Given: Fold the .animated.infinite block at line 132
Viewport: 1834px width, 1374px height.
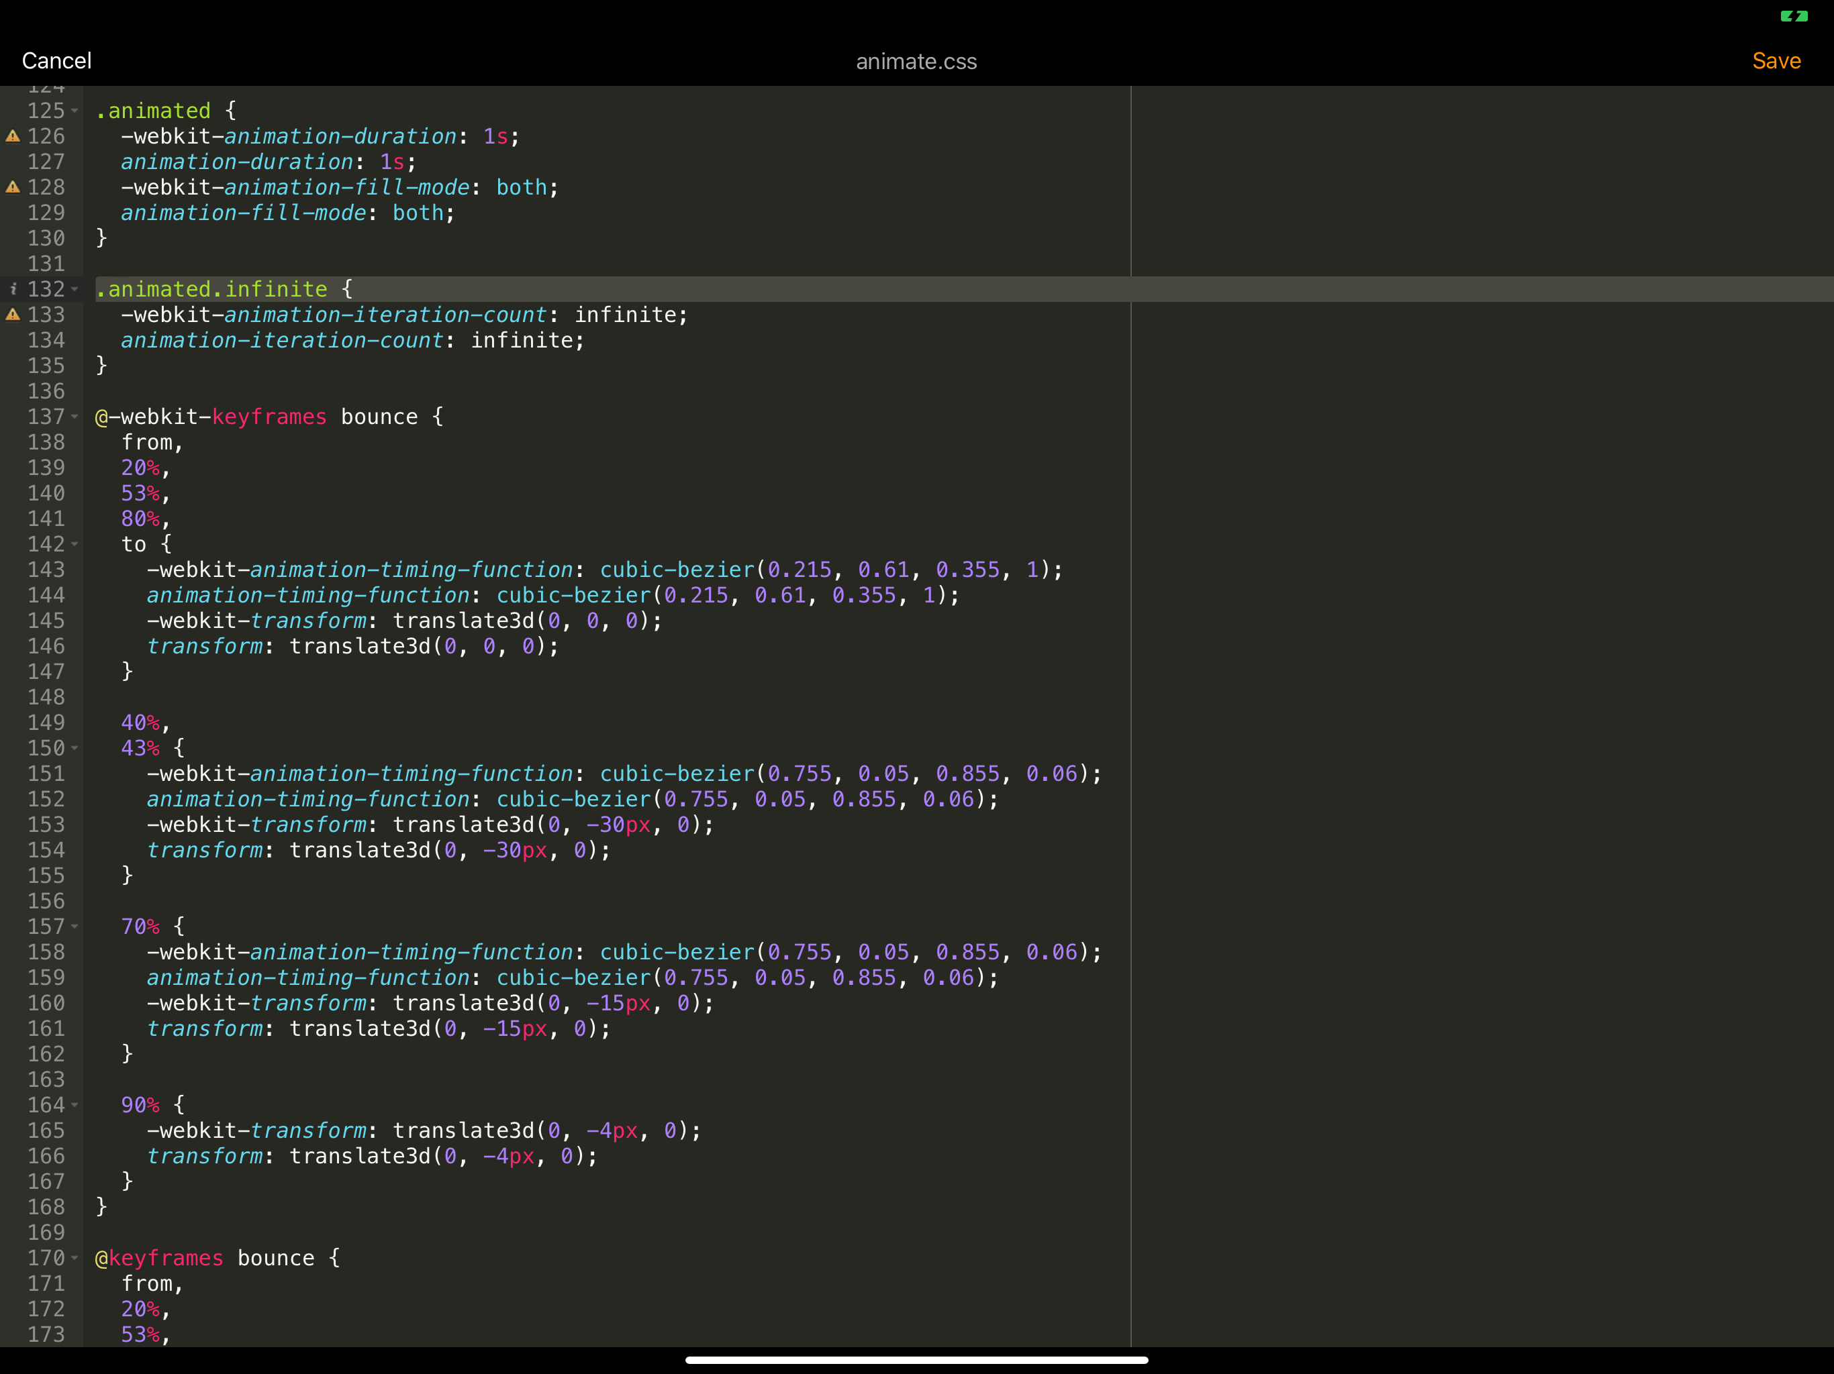Looking at the screenshot, I should tap(75, 289).
